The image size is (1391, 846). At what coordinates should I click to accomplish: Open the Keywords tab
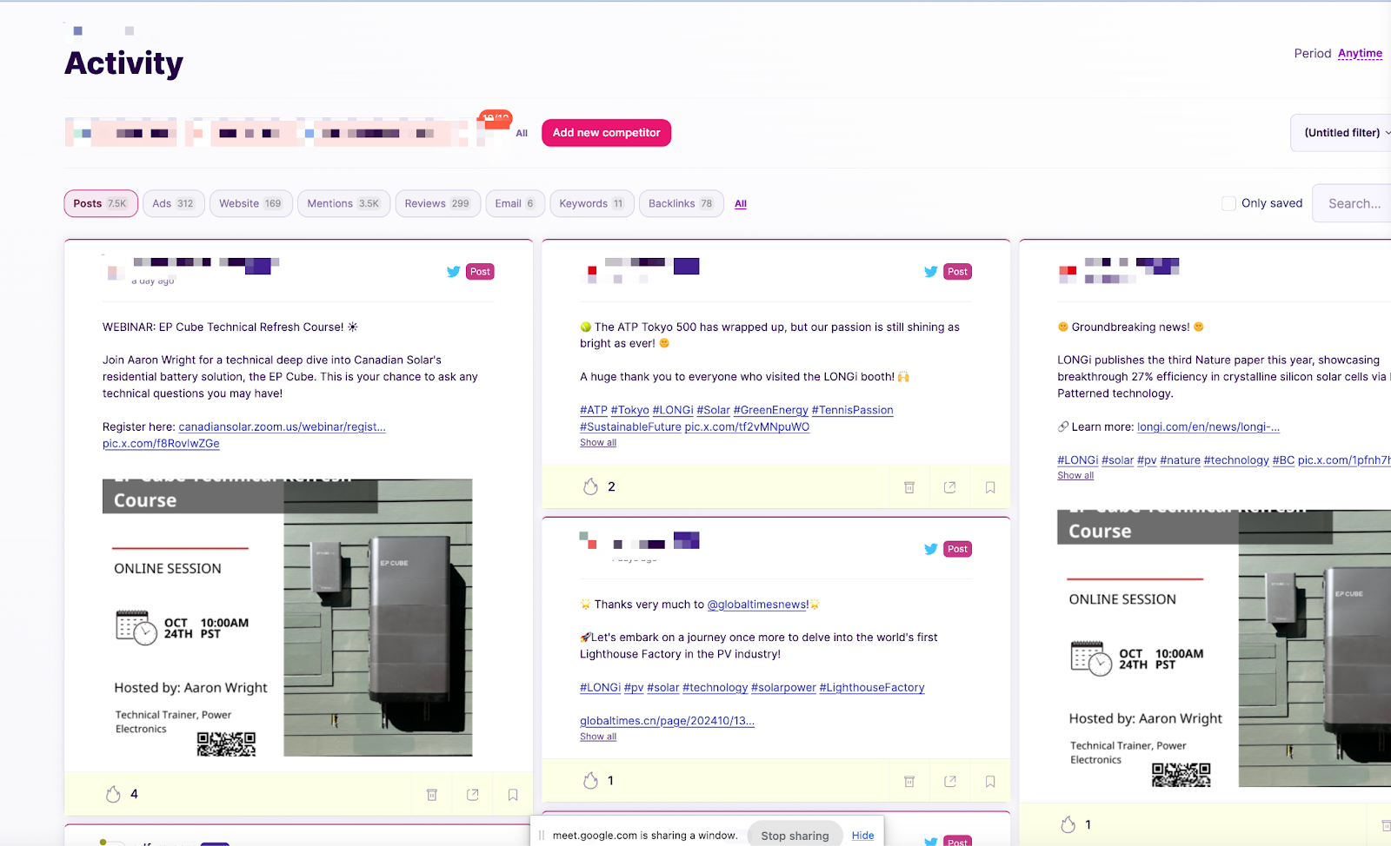[x=591, y=203]
